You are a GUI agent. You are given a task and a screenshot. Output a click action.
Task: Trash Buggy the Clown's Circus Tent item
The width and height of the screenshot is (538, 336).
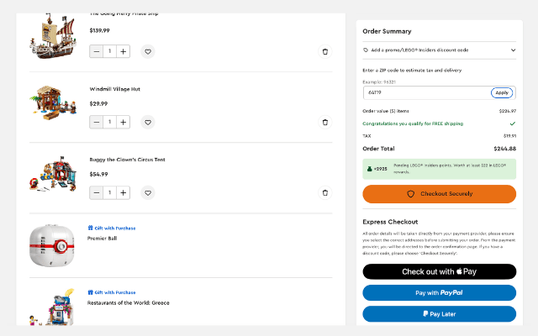[325, 192]
